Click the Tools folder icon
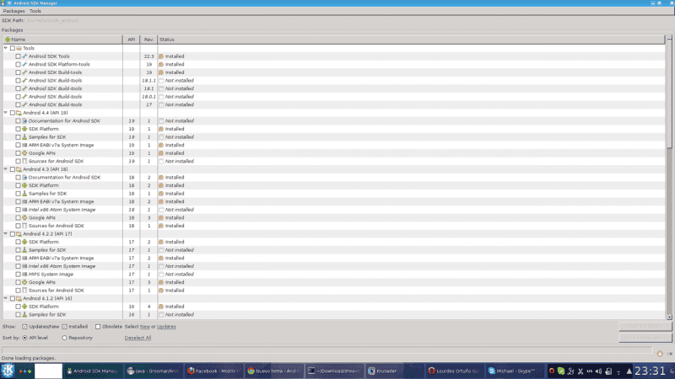This screenshot has height=379, width=675. [x=19, y=48]
